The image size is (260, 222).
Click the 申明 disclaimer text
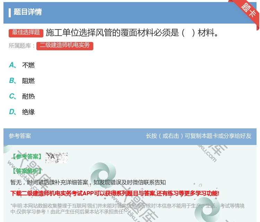click(127, 209)
